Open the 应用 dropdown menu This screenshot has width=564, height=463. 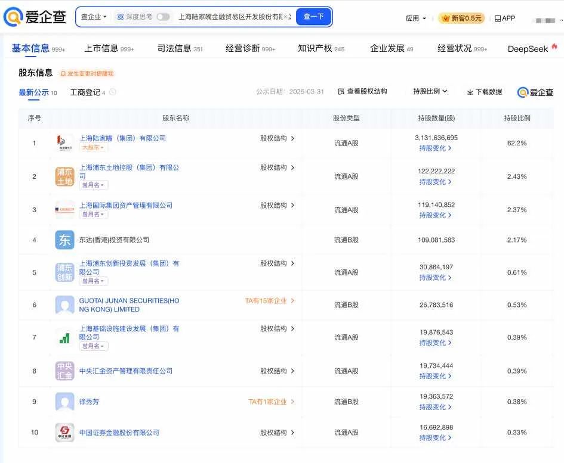pos(416,18)
